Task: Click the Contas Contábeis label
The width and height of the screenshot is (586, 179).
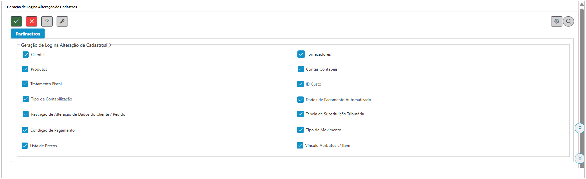Action: (x=322, y=69)
